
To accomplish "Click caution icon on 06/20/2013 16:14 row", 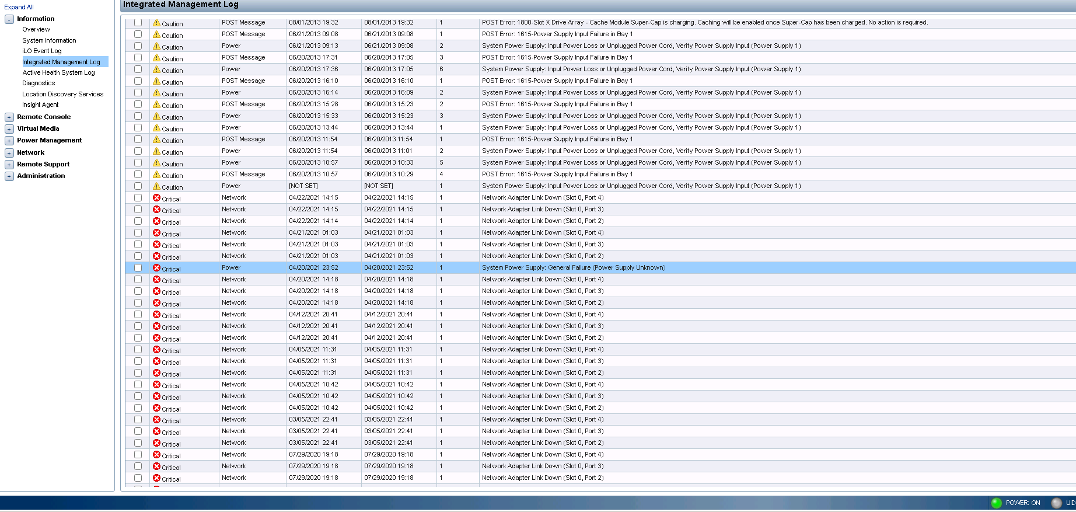I will pos(156,93).
